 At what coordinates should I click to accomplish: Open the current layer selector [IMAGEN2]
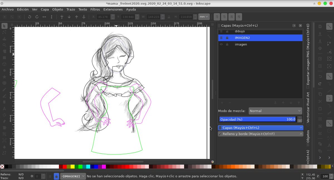[73, 176]
